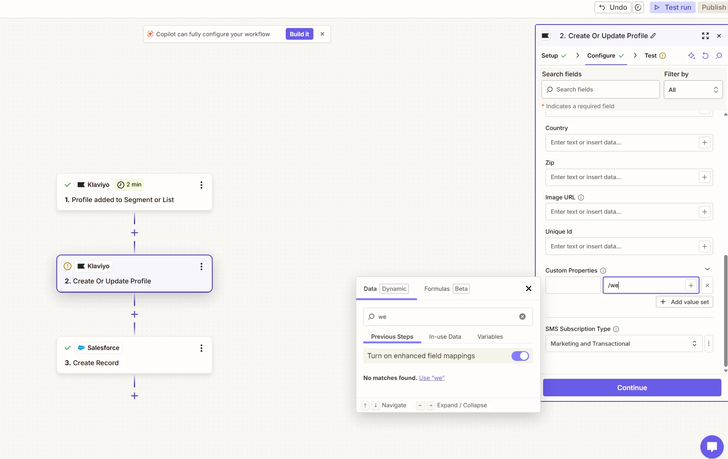This screenshot has height=459, width=728.
Task: Refresh the fields with the reload icon
Action: coord(705,56)
